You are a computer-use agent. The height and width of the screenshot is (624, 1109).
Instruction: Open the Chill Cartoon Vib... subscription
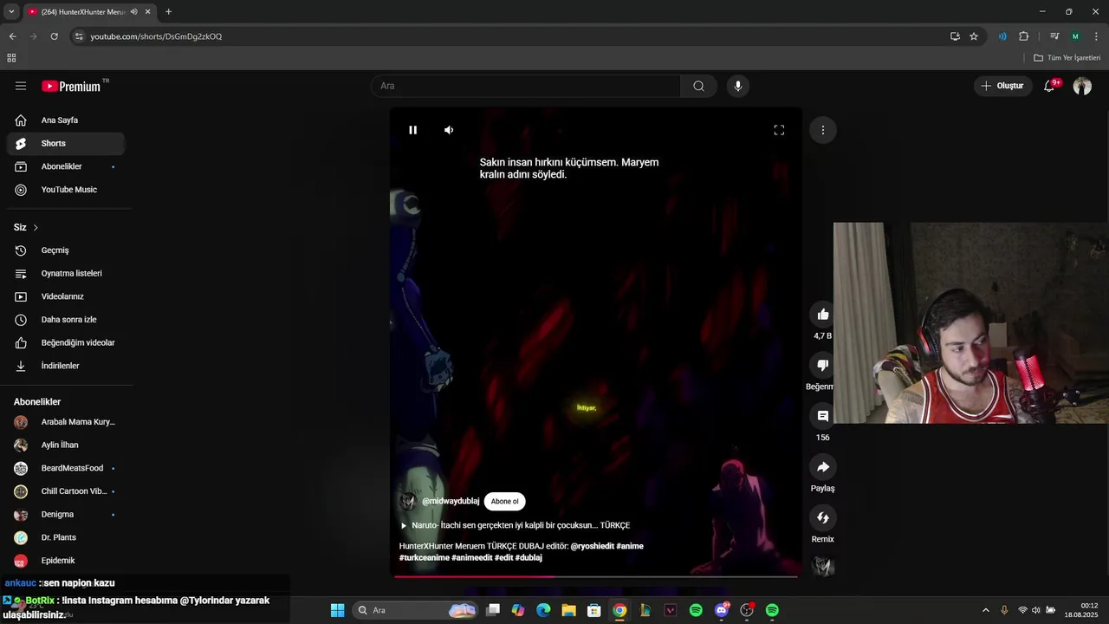pyautogui.click(x=66, y=491)
